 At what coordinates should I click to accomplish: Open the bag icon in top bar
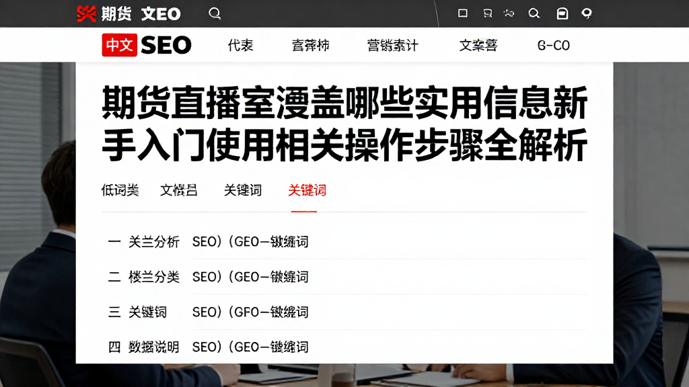[x=562, y=13]
